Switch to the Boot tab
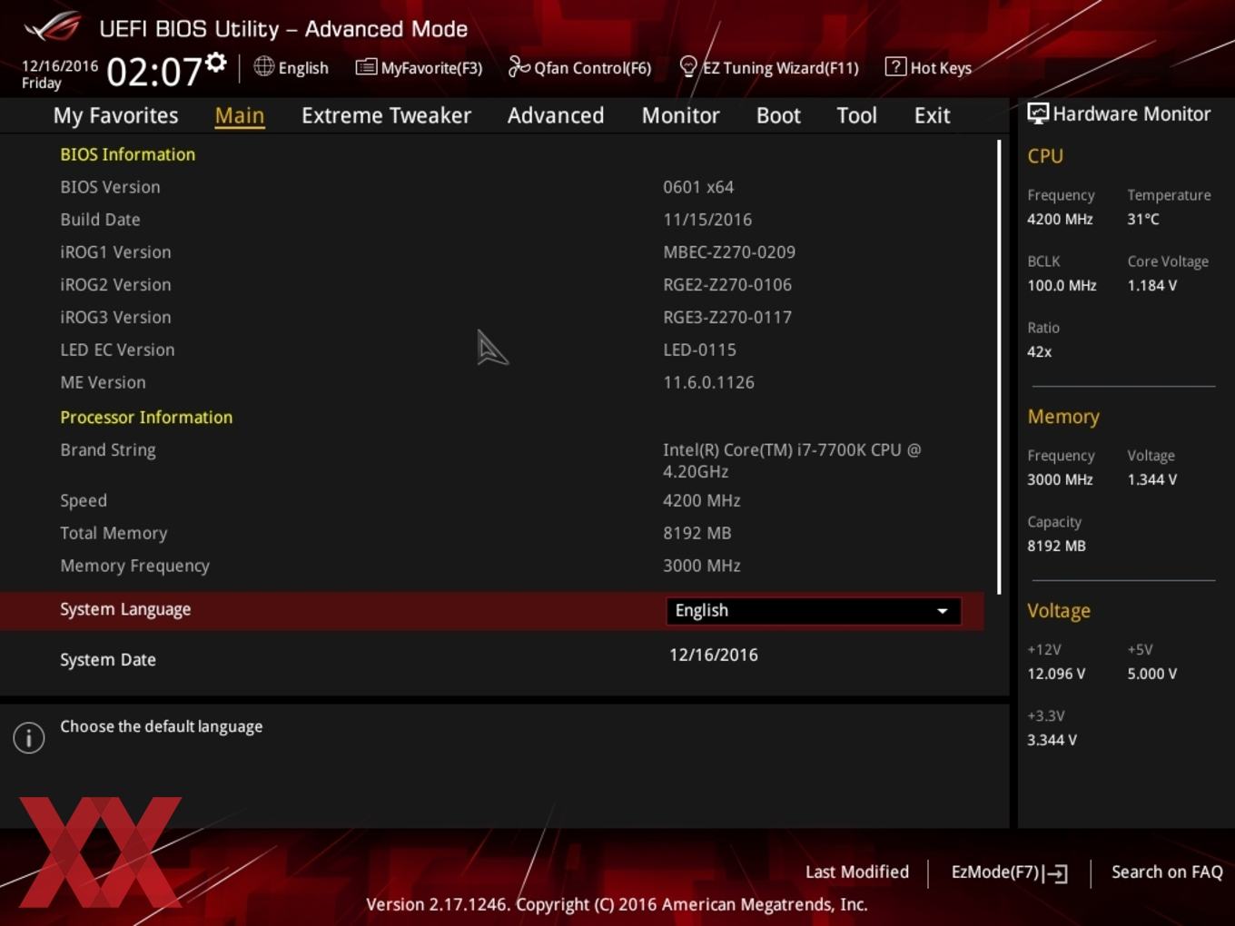Image resolution: width=1235 pixels, height=926 pixels. pos(778,115)
